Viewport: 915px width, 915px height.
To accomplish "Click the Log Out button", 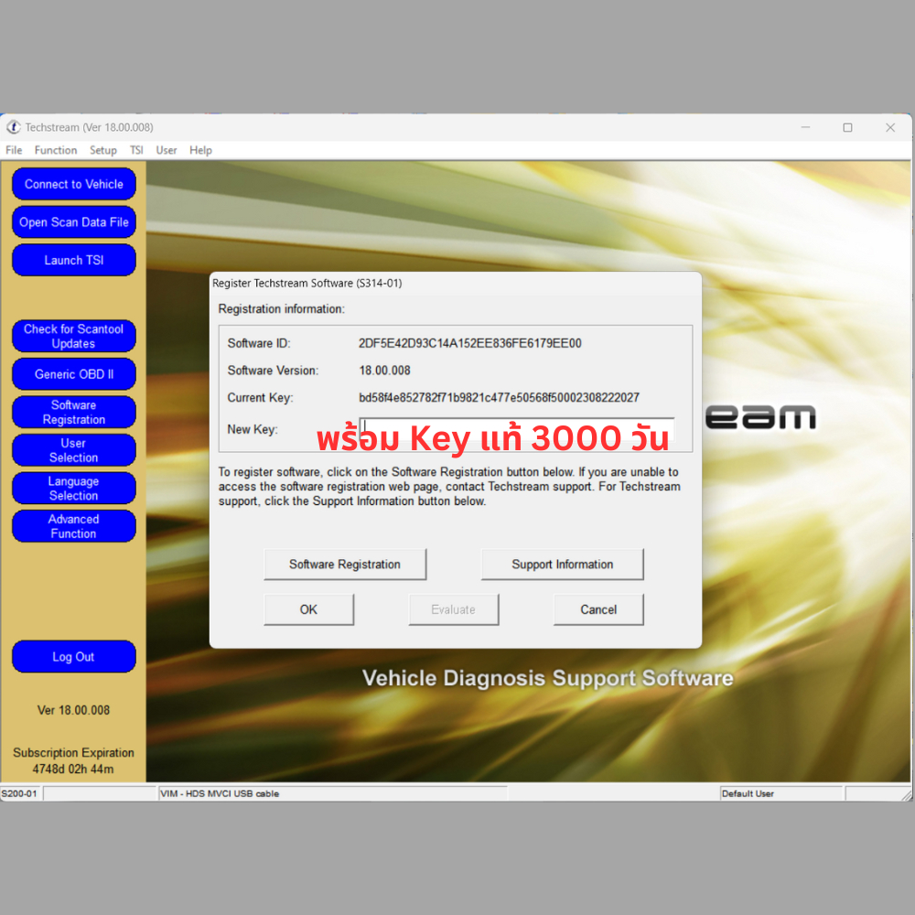I will (73, 657).
